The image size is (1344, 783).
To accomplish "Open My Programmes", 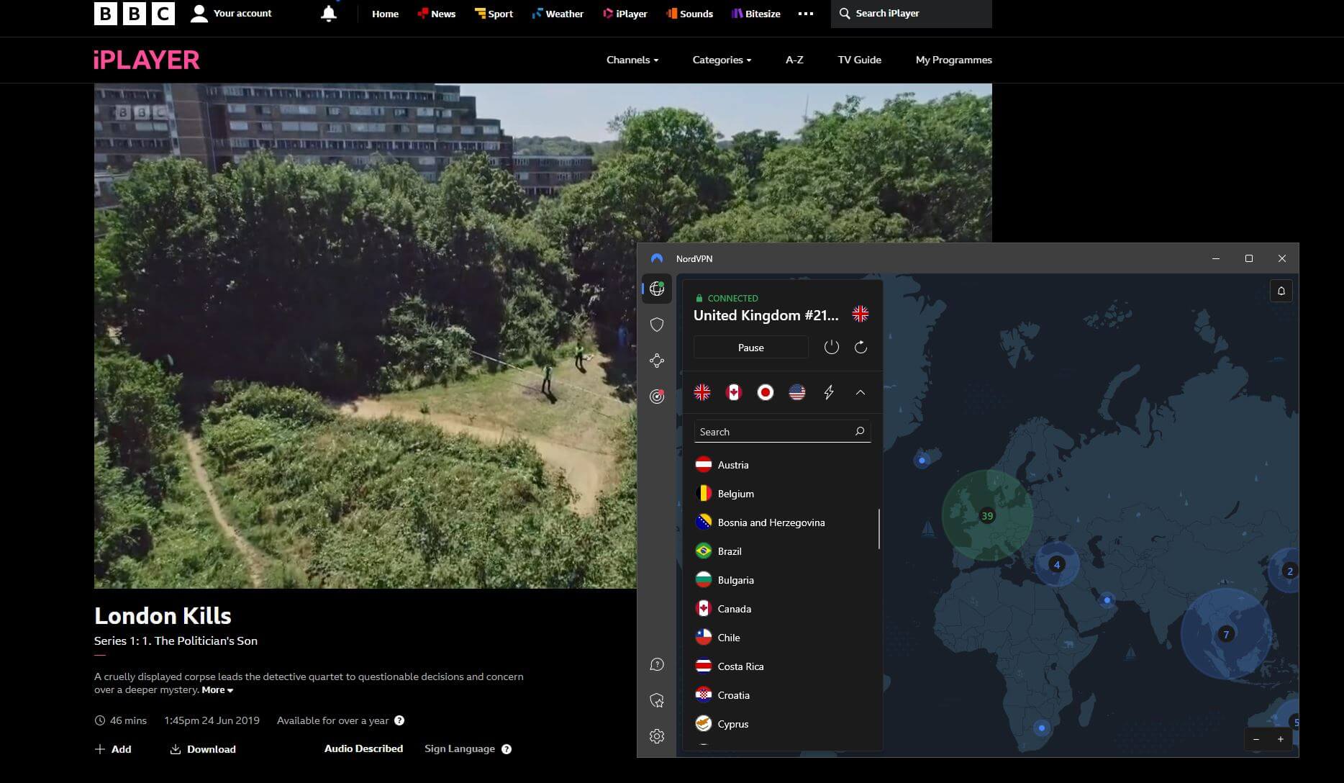I will (953, 60).
